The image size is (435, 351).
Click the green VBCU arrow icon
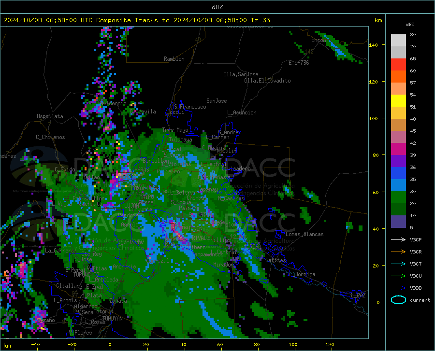pos(398,276)
